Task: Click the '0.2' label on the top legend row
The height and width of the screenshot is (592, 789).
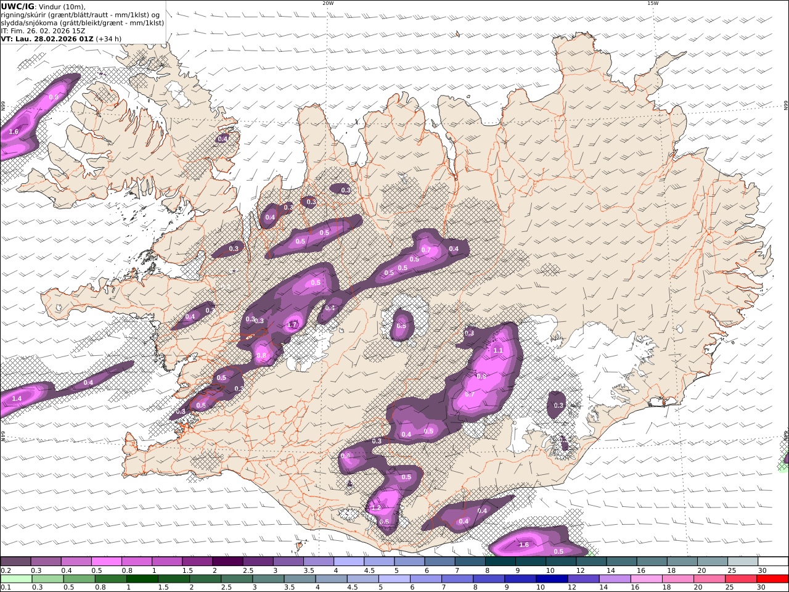Action: tap(4, 570)
